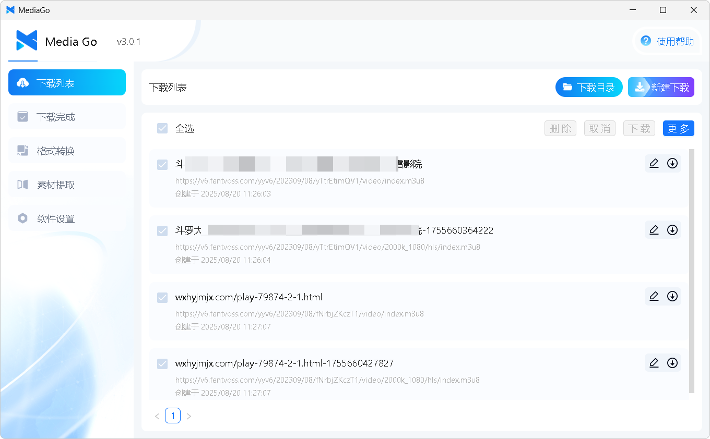Select page number 1 in pagination
The image size is (710, 439).
click(173, 416)
